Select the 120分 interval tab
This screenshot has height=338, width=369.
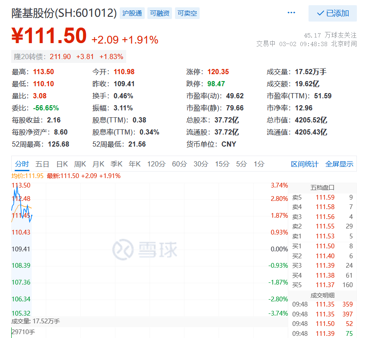click(x=156, y=164)
